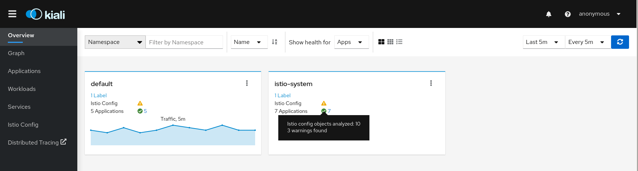Switch to expanded card view
The width and height of the screenshot is (638, 171).
(381, 42)
